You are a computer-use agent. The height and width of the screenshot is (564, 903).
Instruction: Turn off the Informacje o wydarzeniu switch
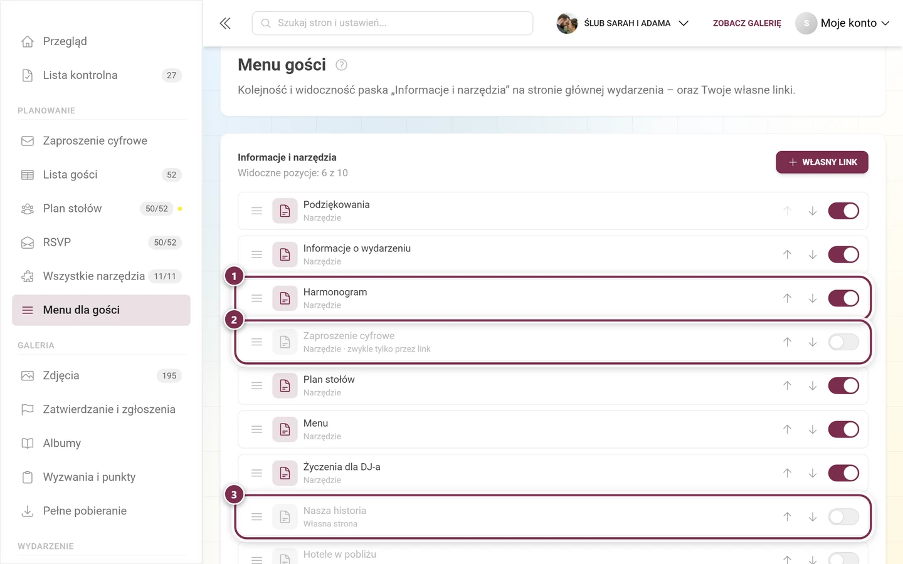pyautogui.click(x=843, y=254)
